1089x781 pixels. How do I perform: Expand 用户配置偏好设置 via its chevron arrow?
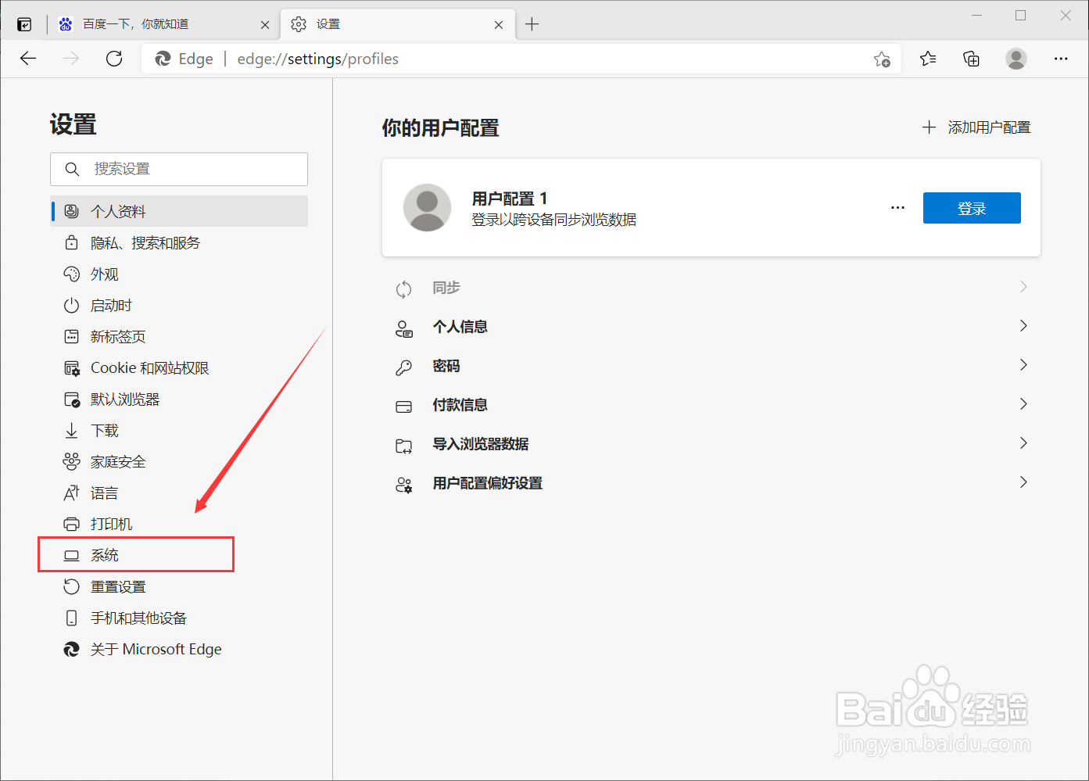coord(1023,482)
